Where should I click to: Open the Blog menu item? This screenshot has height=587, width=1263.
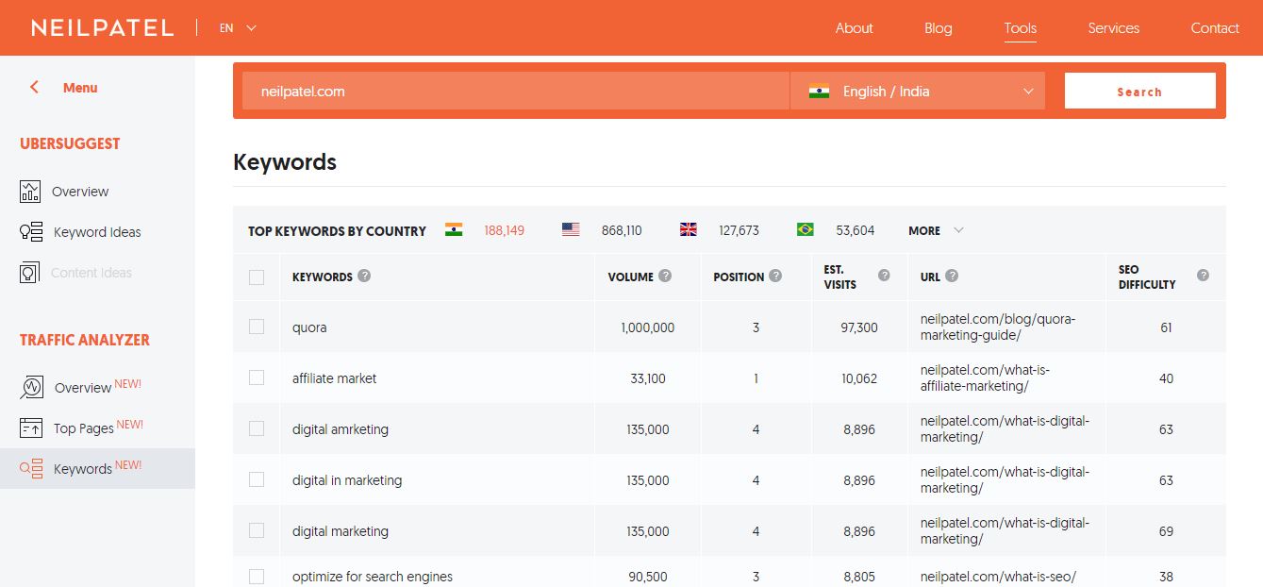click(938, 28)
